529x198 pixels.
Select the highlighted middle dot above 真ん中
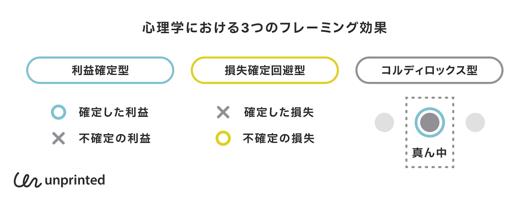(430, 122)
